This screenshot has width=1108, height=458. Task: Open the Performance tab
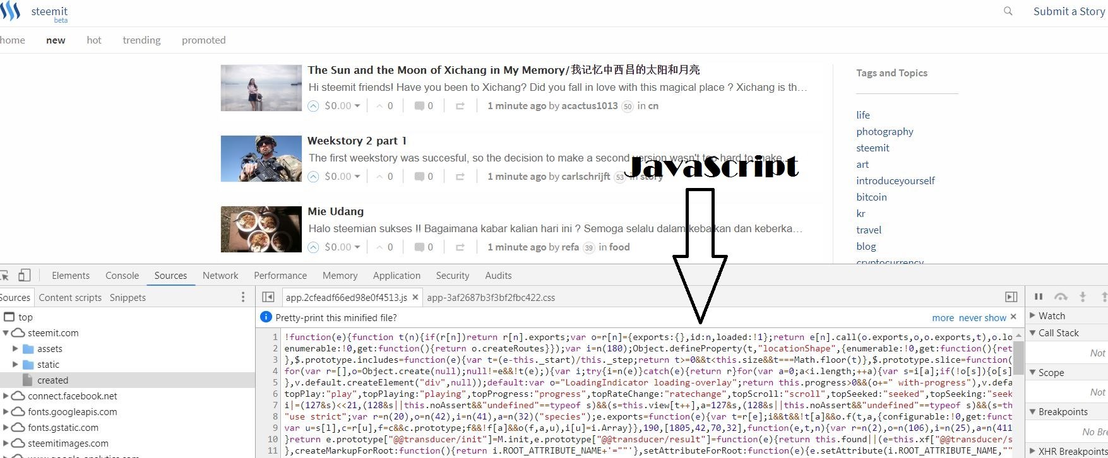click(280, 275)
